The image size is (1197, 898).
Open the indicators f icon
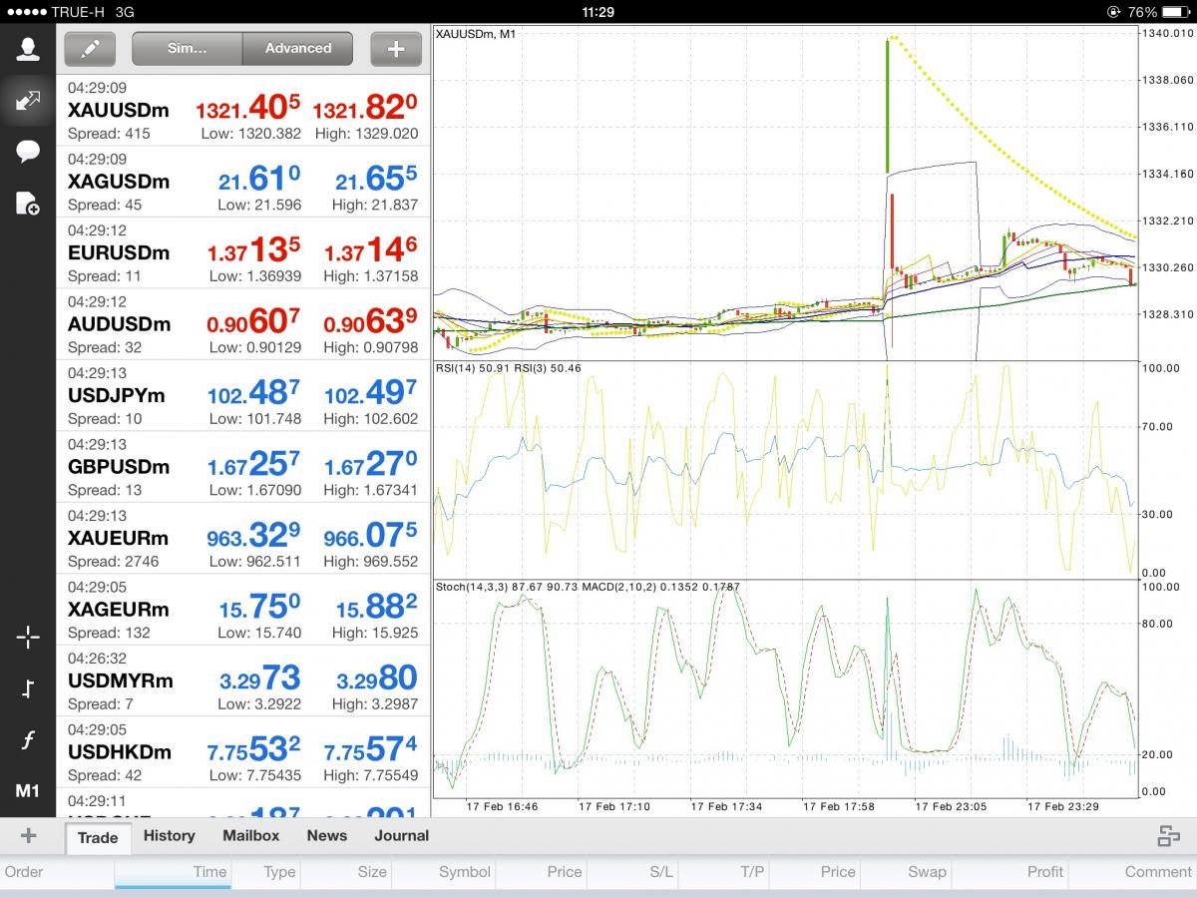point(28,740)
